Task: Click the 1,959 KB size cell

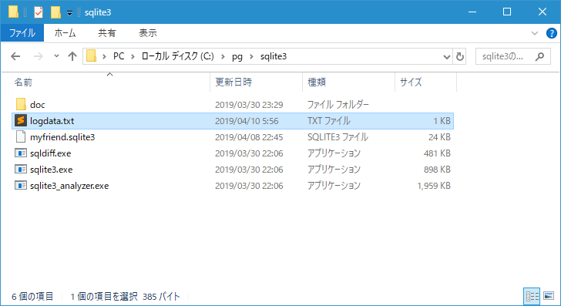Action: (434, 186)
